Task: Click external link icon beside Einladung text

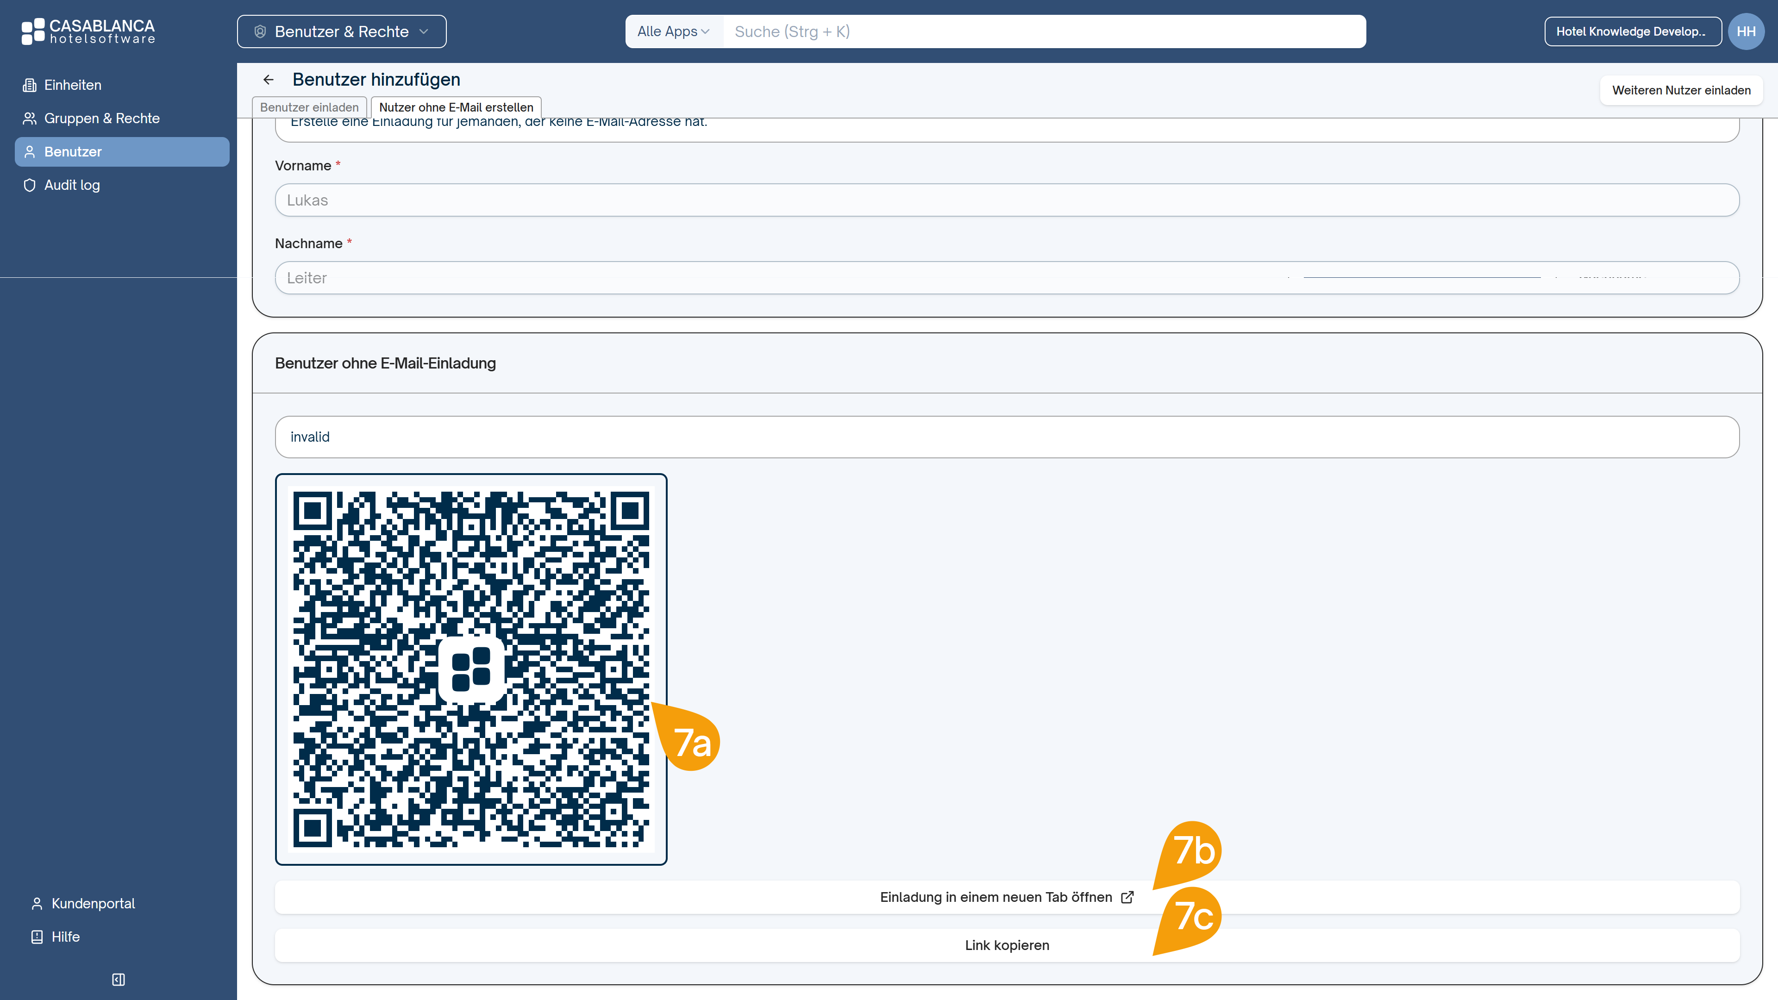Action: [1127, 897]
